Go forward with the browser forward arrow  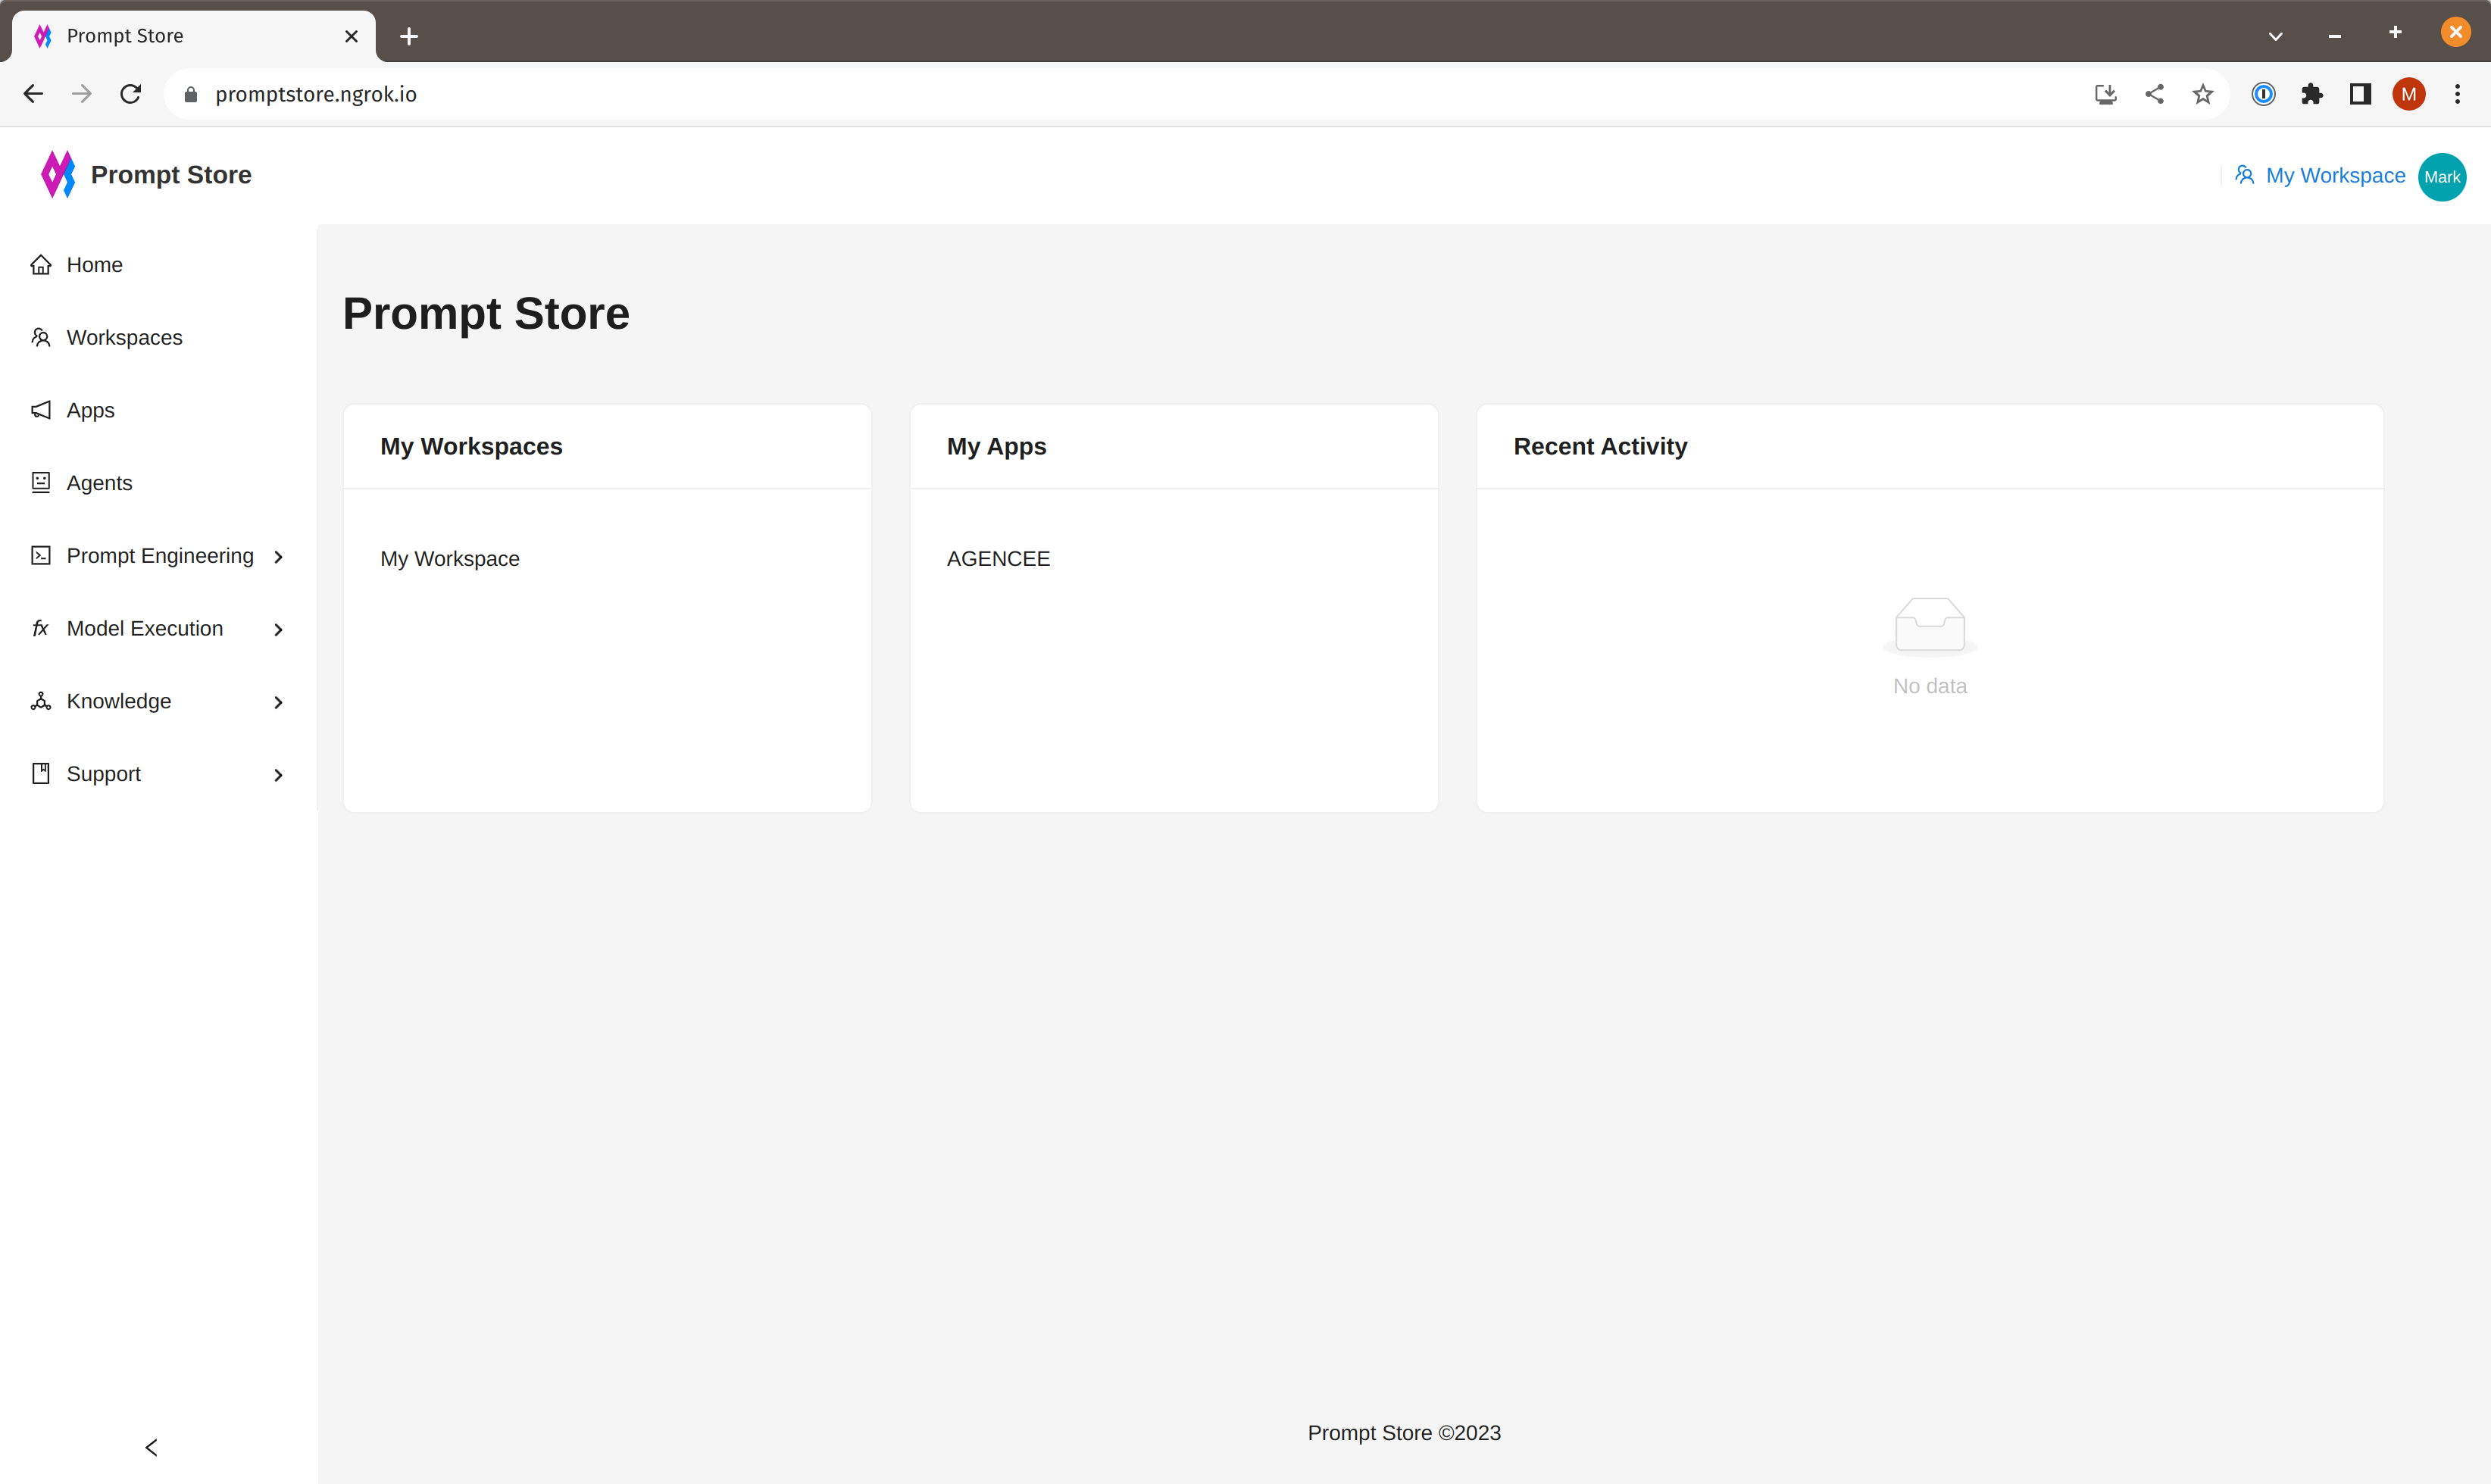[x=82, y=94]
